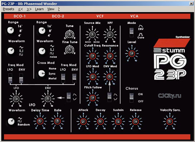Click the Cross Mod selector knob
The image size is (195, 142).
tap(42, 73)
